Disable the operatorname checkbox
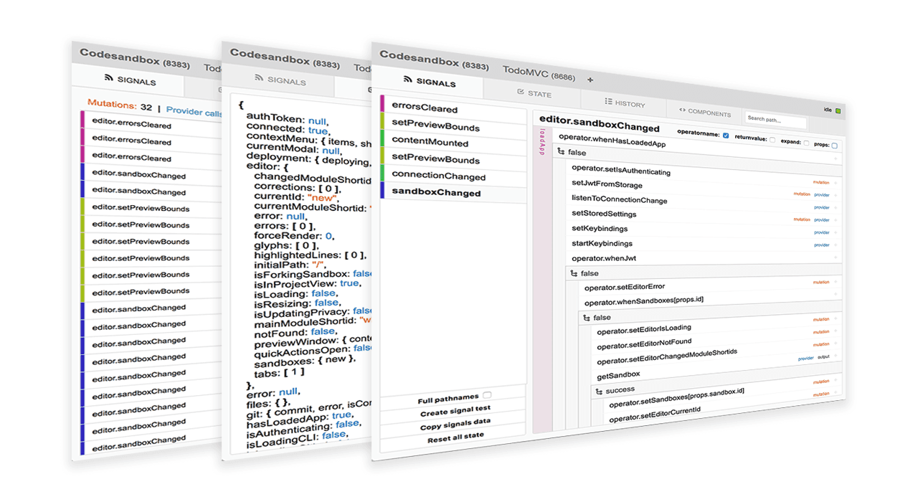The width and height of the screenshot is (918, 502). pyautogui.click(x=726, y=135)
